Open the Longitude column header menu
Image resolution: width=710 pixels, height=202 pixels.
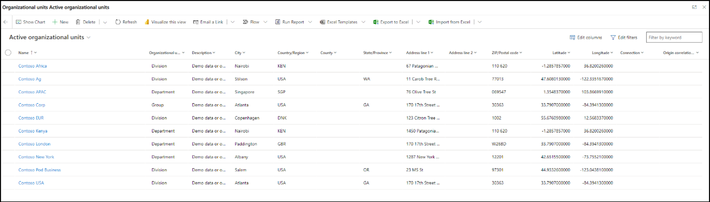click(x=603, y=53)
